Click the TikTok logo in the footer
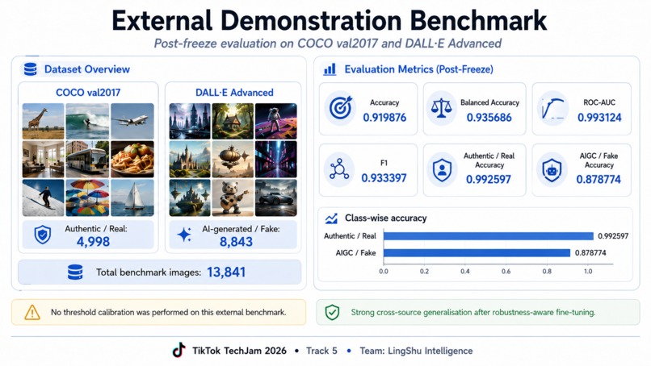 (179, 350)
